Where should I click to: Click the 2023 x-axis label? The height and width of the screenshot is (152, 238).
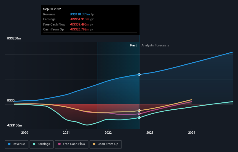(x=150, y=133)
